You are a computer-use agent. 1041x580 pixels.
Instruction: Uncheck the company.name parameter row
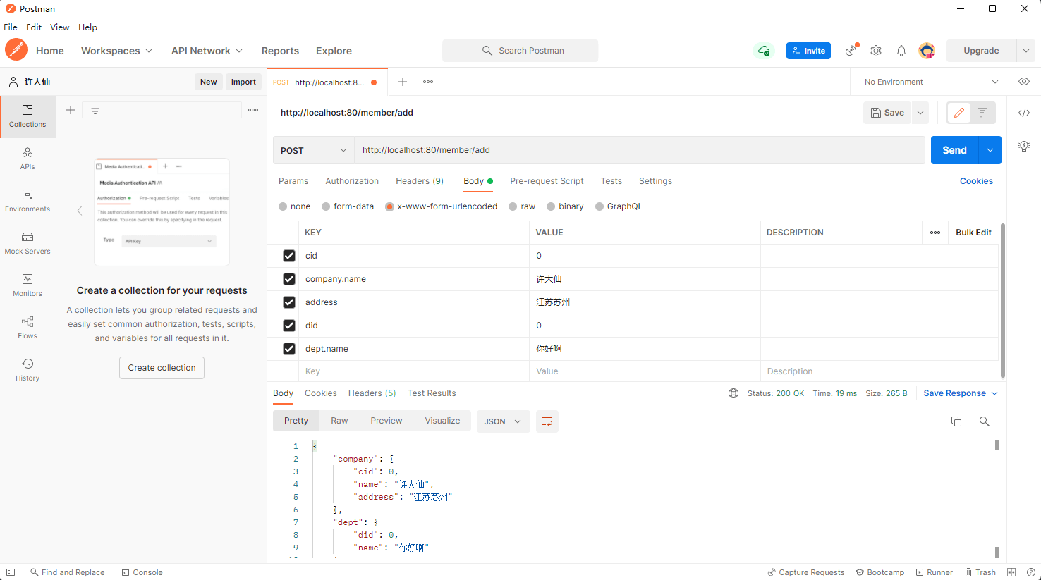click(x=289, y=279)
